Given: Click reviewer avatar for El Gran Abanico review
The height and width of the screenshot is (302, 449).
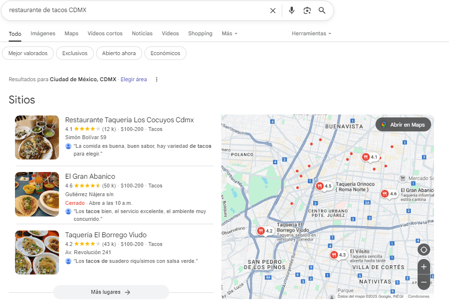Looking at the screenshot, I should [x=69, y=211].
